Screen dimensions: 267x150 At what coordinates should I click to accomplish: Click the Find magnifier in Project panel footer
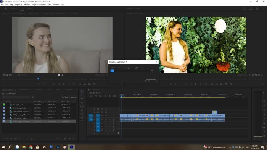pyautogui.click(x=61, y=139)
